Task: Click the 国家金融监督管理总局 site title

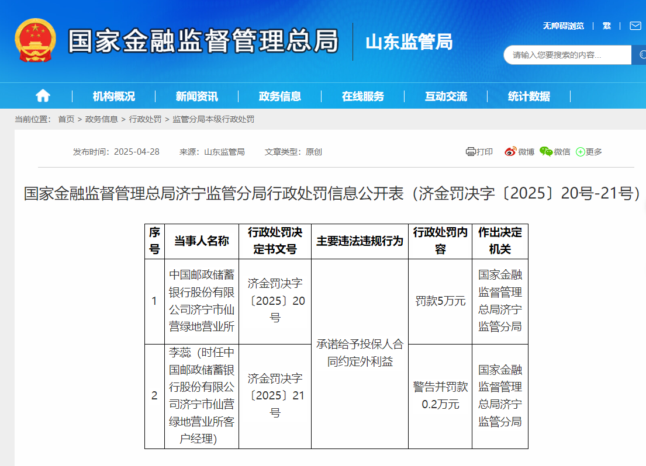Action: (203, 41)
